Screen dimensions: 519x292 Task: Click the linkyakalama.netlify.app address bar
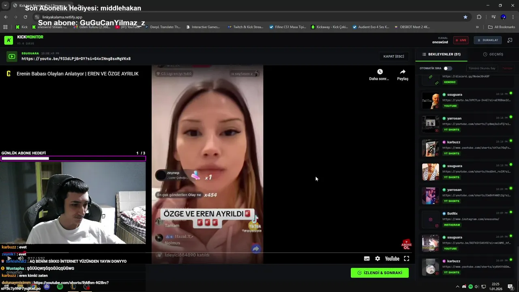point(251,17)
